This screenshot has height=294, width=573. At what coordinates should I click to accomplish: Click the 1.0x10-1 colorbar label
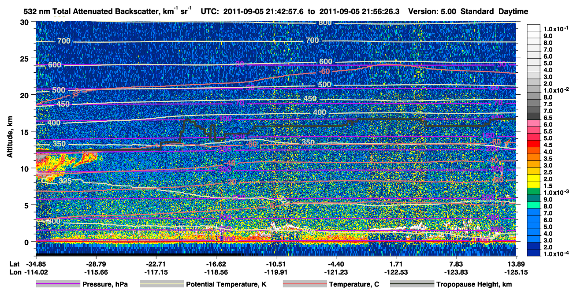tap(557, 29)
